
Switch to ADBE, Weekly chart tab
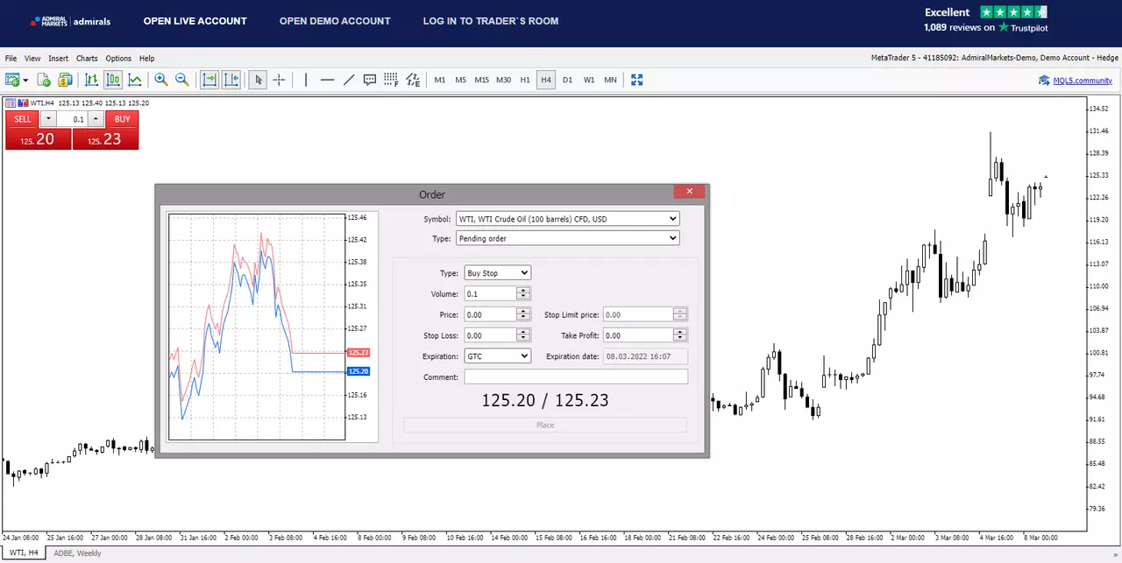coord(77,553)
